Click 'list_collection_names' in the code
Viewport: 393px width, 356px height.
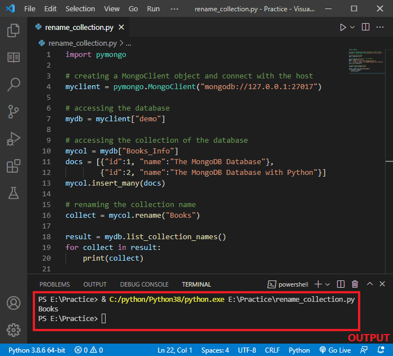pos(172,237)
